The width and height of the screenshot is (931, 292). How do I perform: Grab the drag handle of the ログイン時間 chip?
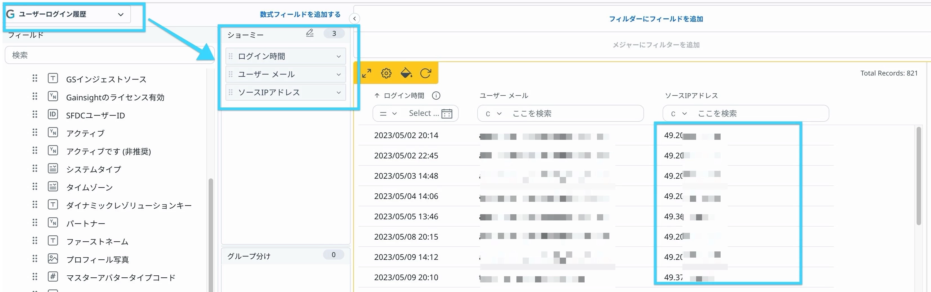231,56
